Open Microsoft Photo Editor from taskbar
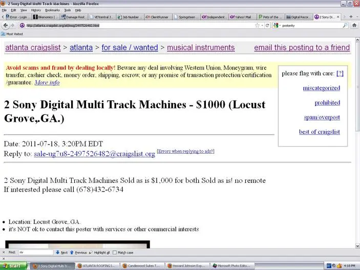 [232, 266]
